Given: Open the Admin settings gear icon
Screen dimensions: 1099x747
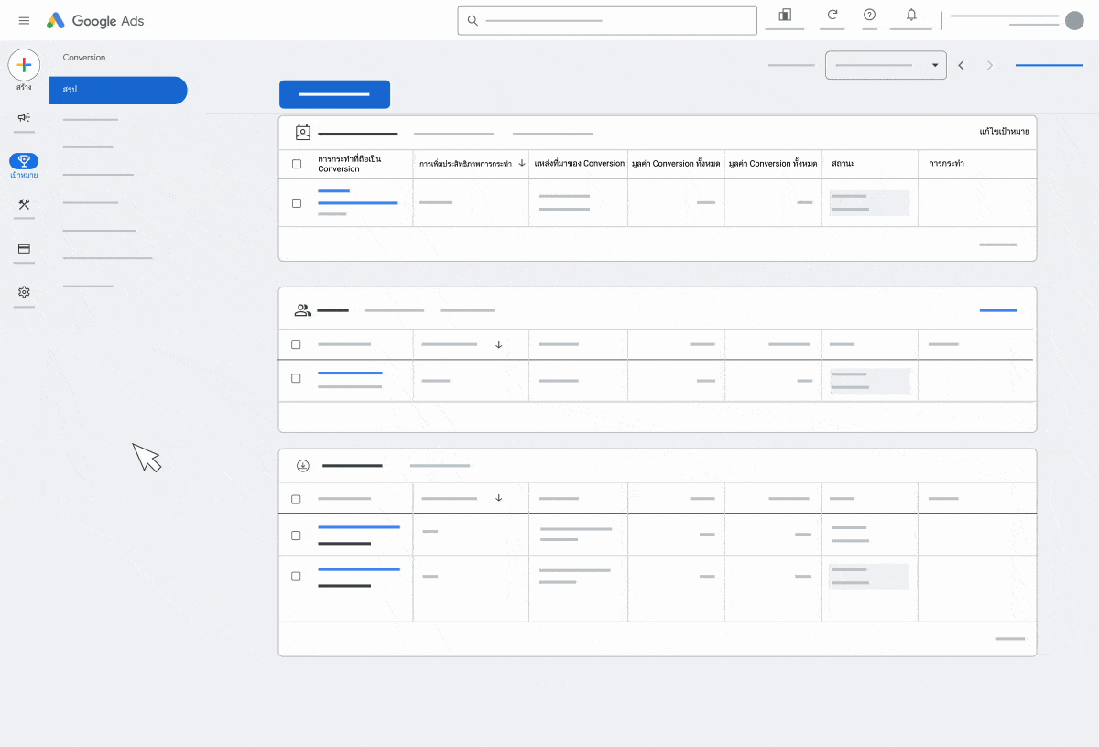Looking at the screenshot, I should 24,293.
